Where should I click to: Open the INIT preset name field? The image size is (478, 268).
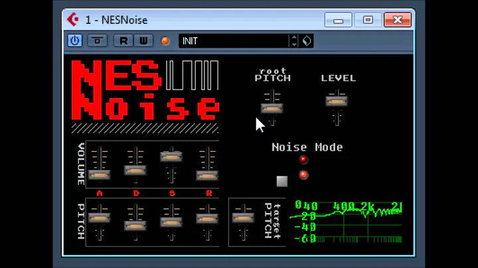coord(234,41)
